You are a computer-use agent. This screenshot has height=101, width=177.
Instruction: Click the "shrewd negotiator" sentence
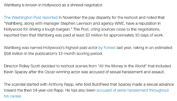(53, 5)
